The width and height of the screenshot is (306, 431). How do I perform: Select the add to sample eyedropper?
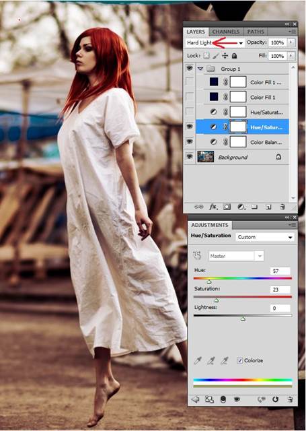211,360
